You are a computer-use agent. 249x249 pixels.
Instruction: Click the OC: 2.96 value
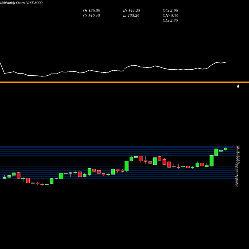(170, 11)
